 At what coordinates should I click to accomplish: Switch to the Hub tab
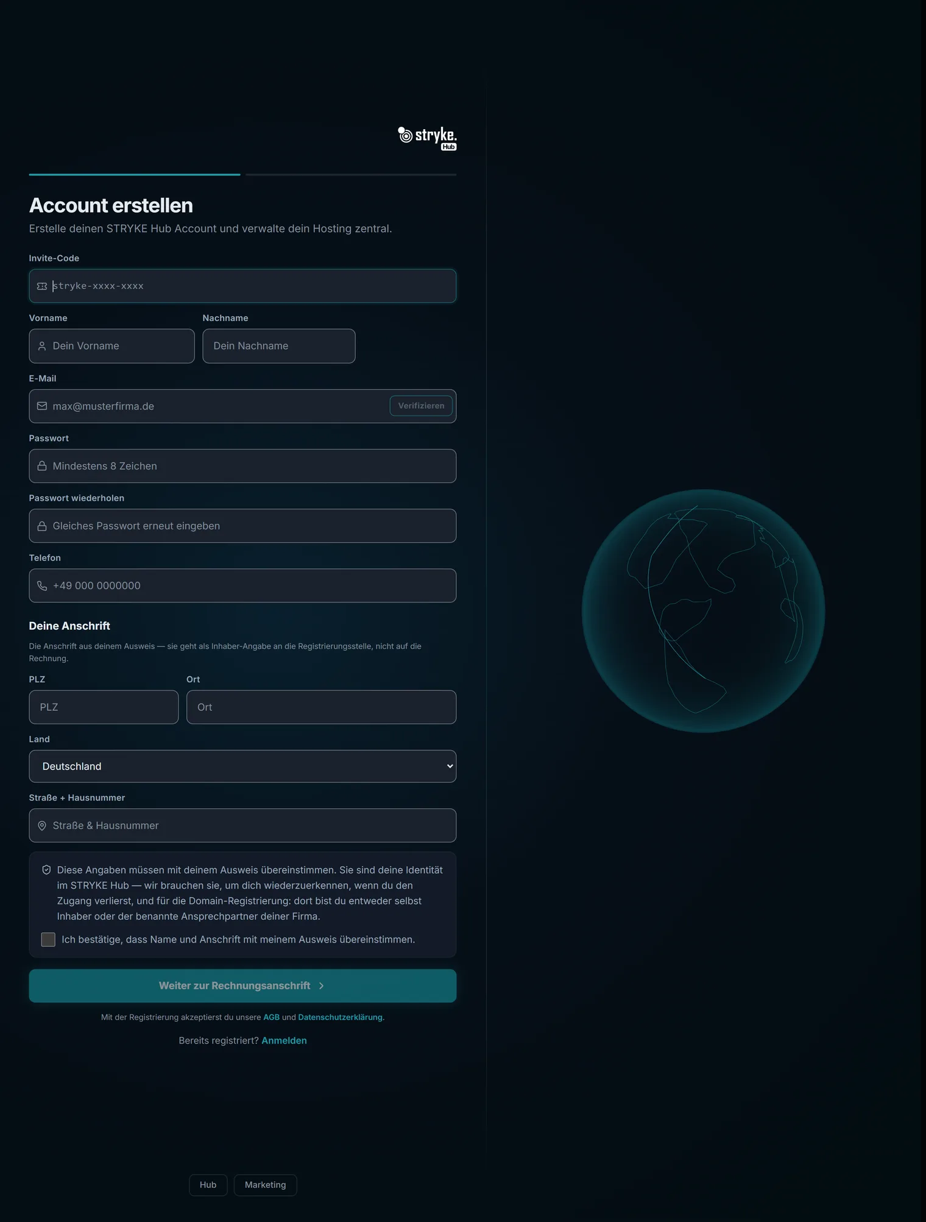(208, 1185)
